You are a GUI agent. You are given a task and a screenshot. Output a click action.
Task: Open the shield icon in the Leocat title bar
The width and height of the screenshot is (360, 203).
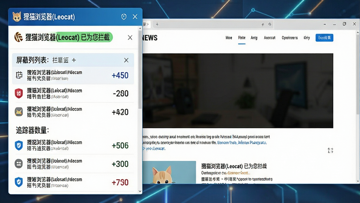[x=124, y=17]
